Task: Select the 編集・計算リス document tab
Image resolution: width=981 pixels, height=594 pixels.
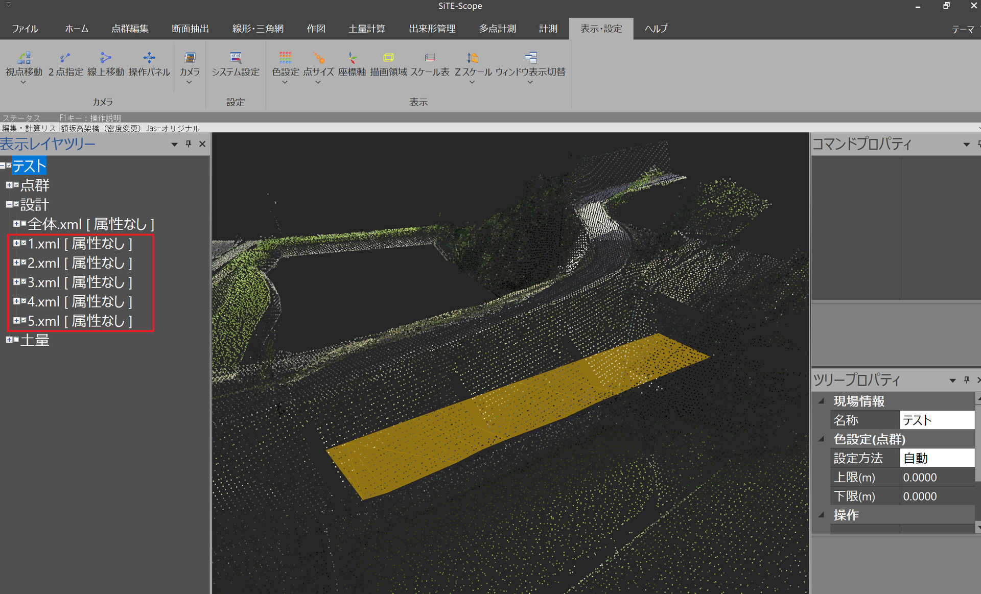Action: (29, 128)
